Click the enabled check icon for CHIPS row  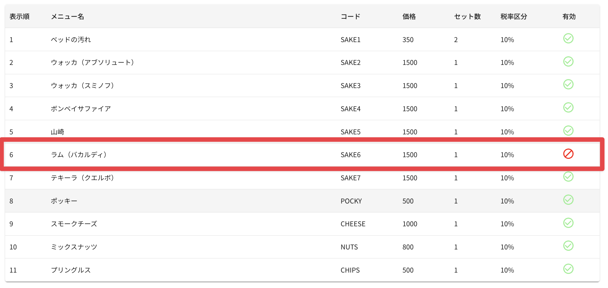coord(568,269)
